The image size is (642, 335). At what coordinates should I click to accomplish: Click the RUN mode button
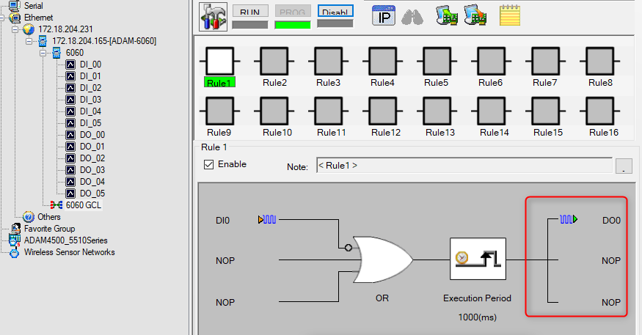pos(250,11)
